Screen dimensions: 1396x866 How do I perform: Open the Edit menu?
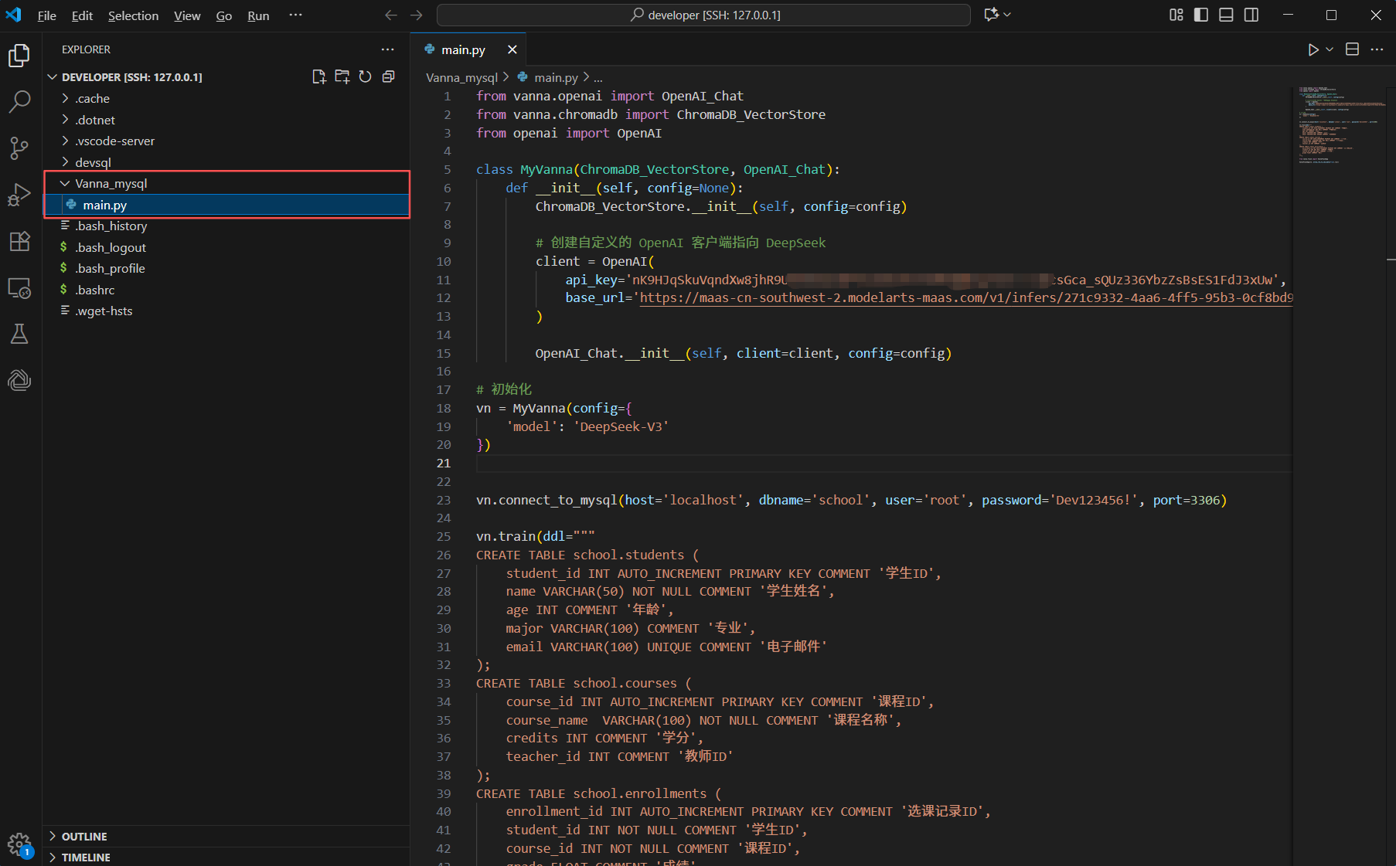pyautogui.click(x=82, y=15)
